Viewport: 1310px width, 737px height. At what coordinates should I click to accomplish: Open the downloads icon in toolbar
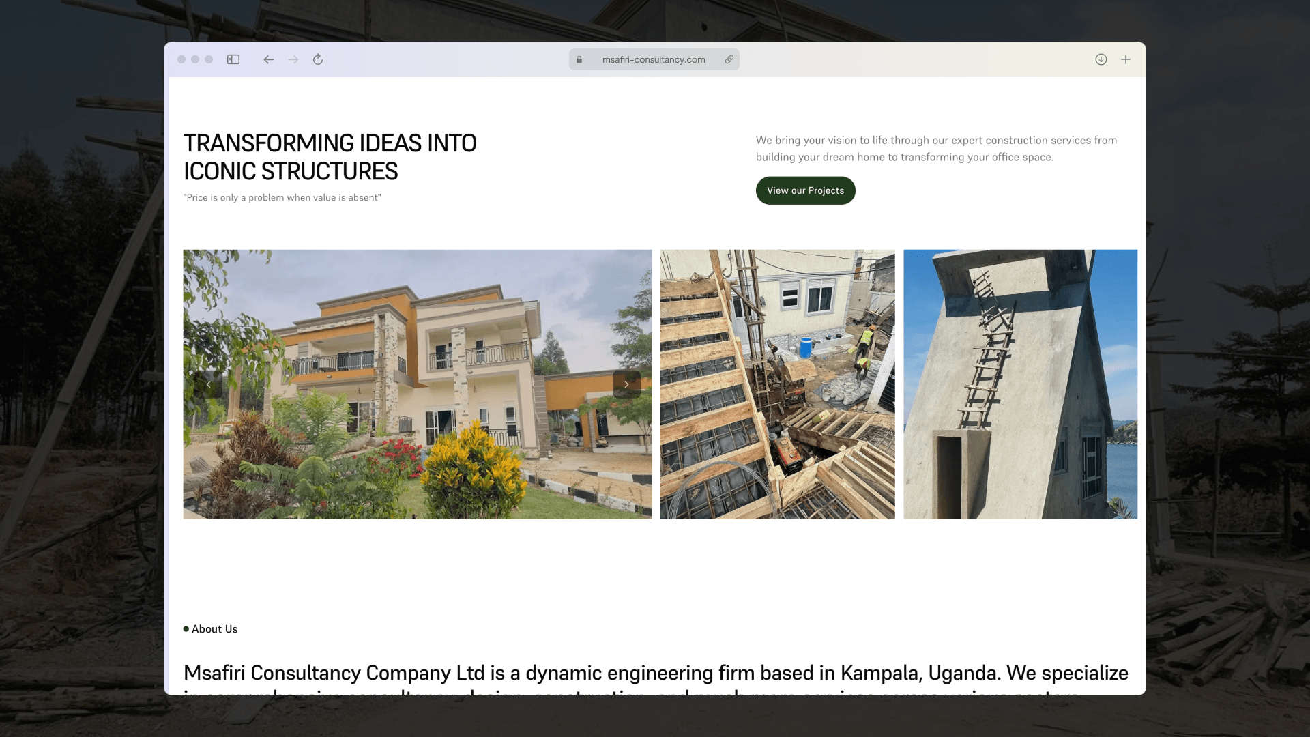coord(1101,59)
